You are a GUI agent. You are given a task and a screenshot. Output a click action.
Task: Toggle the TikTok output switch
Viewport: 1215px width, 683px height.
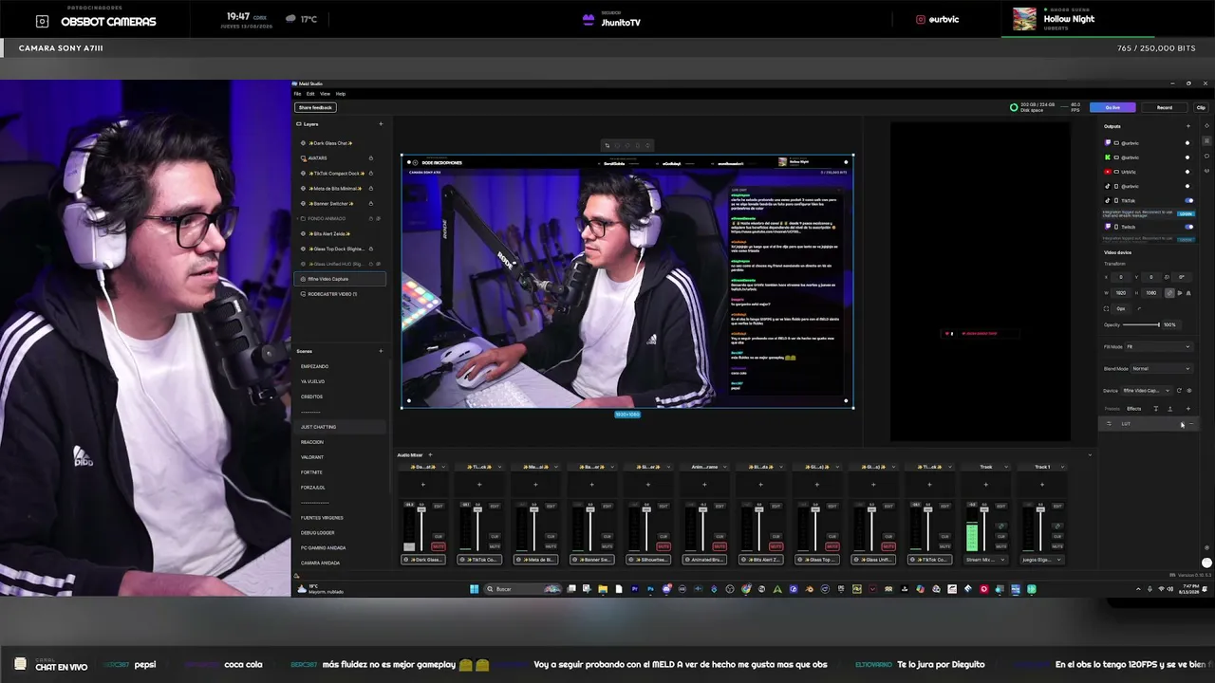(1188, 201)
